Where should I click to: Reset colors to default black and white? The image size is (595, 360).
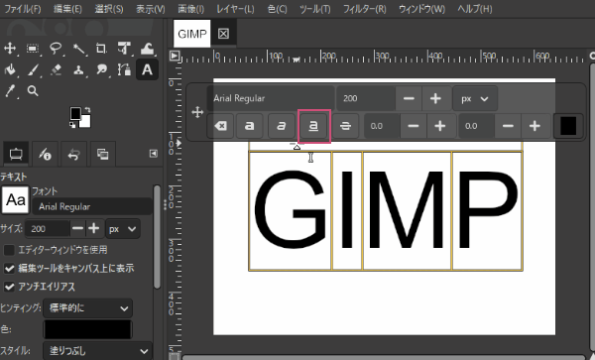tap(72, 124)
